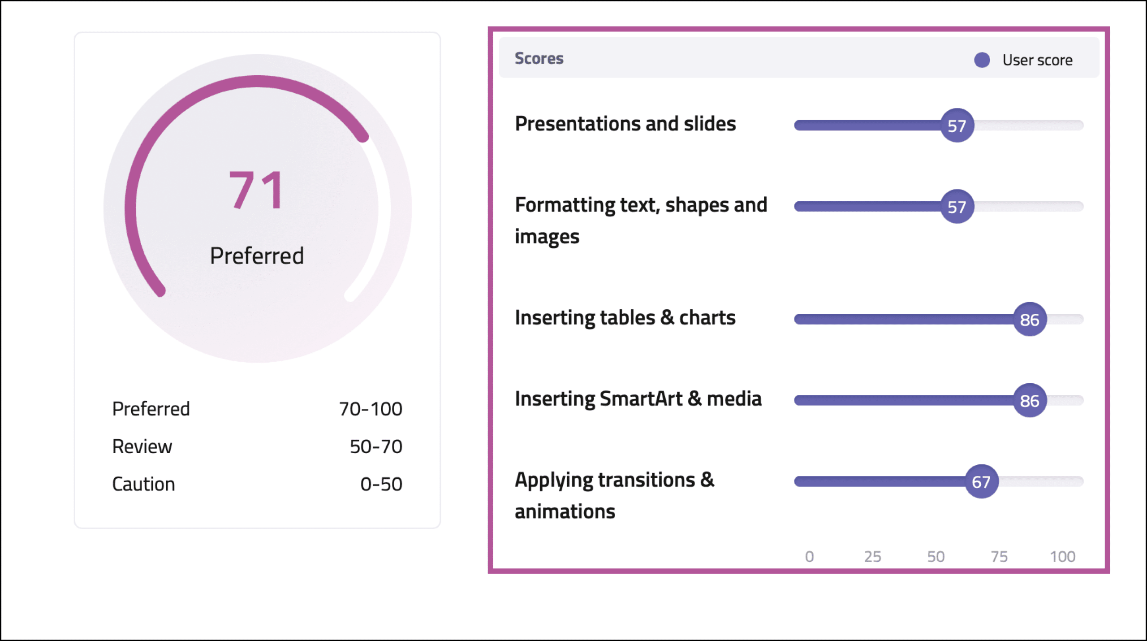Click the Formatting text, shapes and images label
Screen dimensions: 1147x641
pos(641,221)
